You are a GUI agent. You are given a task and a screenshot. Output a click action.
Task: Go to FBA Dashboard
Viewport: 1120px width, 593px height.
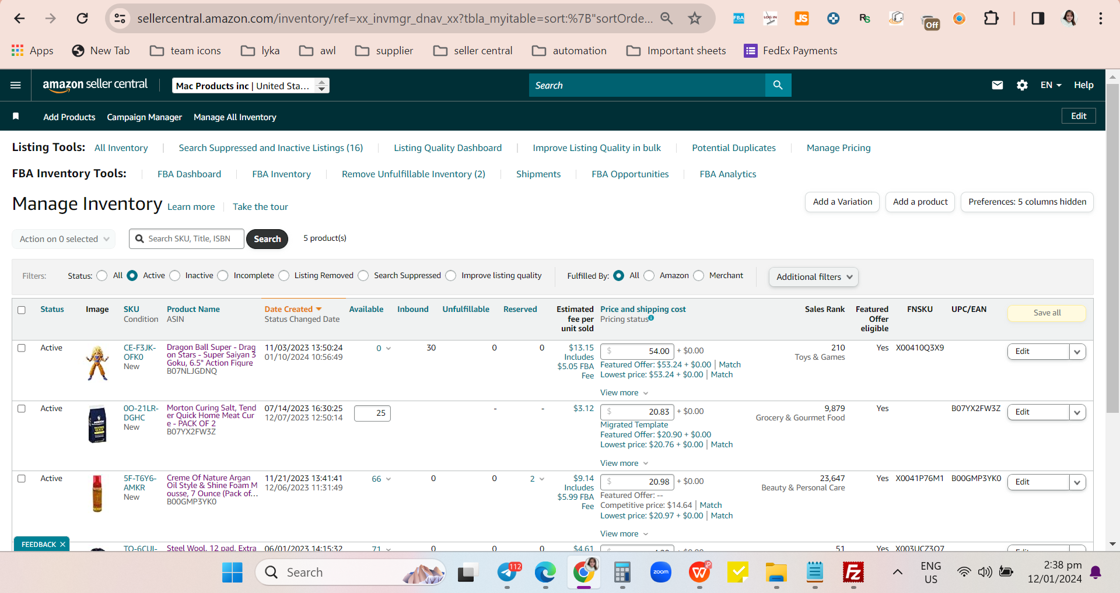pyautogui.click(x=190, y=174)
